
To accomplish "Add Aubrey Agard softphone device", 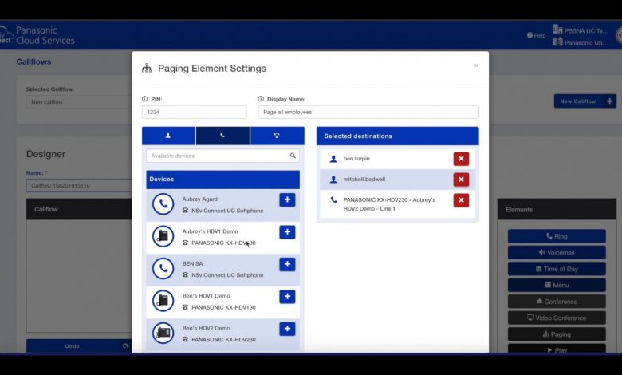I will pos(287,199).
